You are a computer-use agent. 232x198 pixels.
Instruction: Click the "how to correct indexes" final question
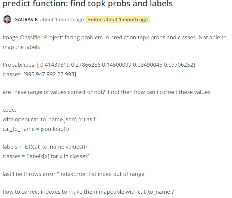88,192
